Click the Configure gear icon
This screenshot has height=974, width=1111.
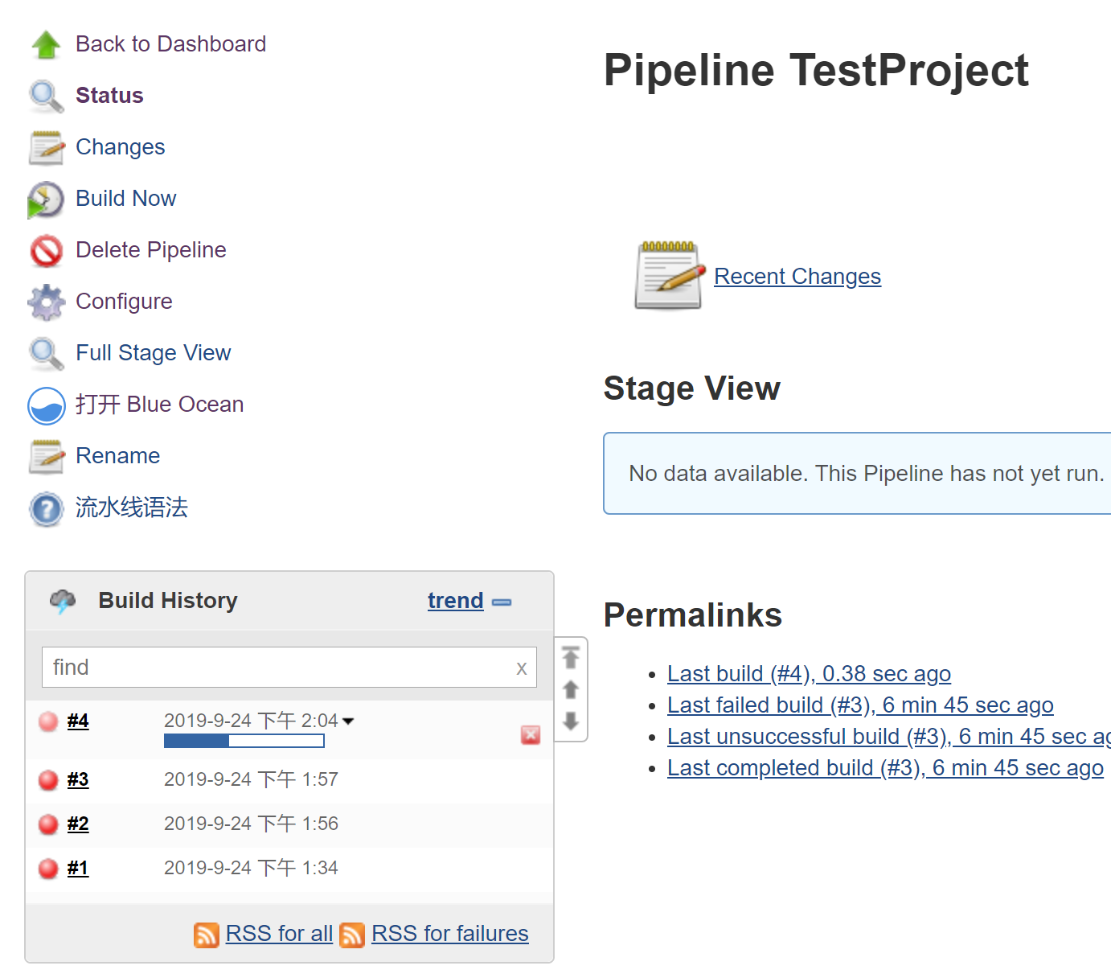(46, 302)
